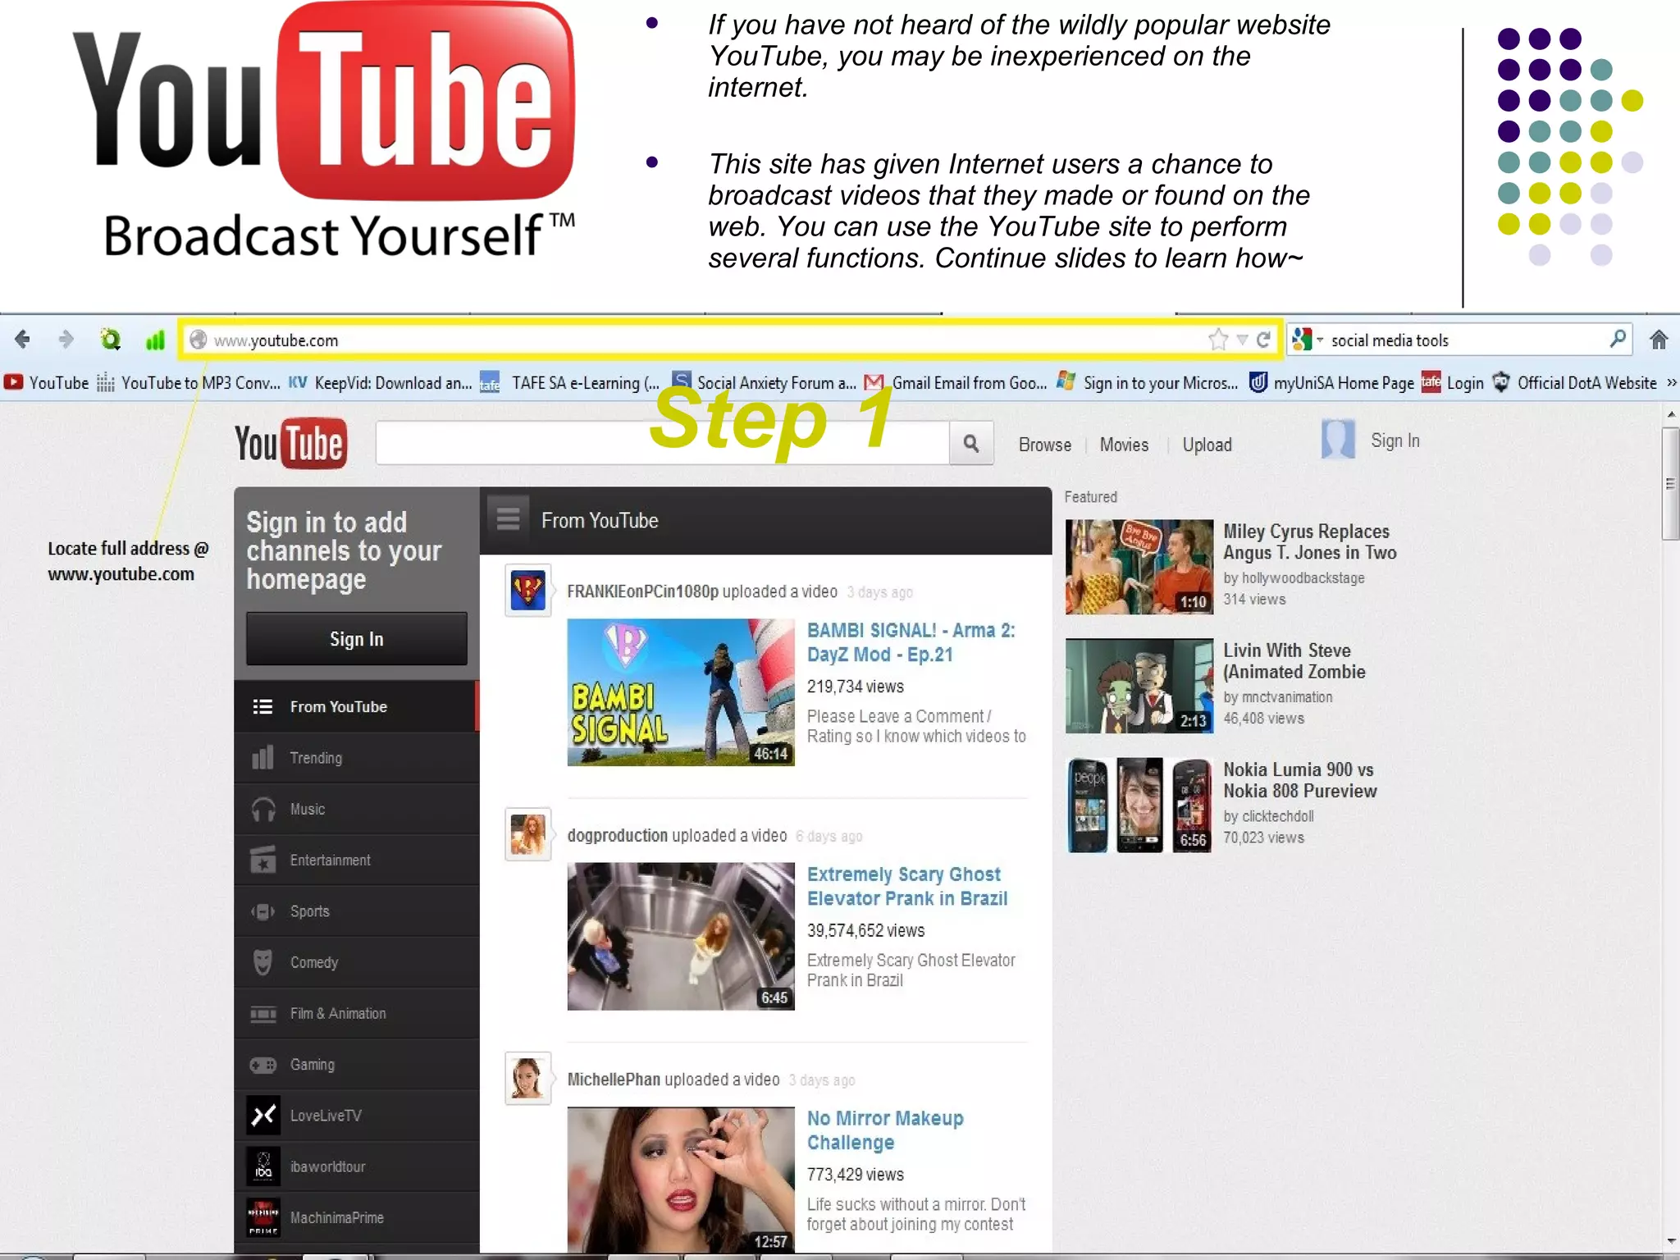Open the YouTube to MP3 Conv bookmark
Viewport: 1680px width, 1260px height.
[x=188, y=383]
